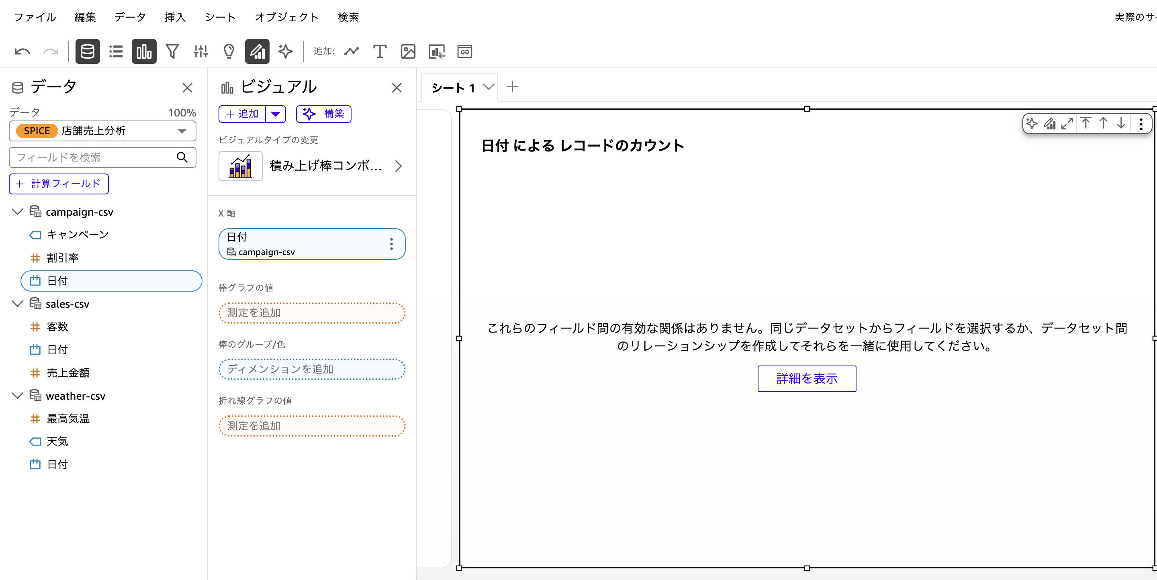This screenshot has height=580, width=1157.
Task: Open the シート 1 tab dropdown chevron
Action: point(489,87)
